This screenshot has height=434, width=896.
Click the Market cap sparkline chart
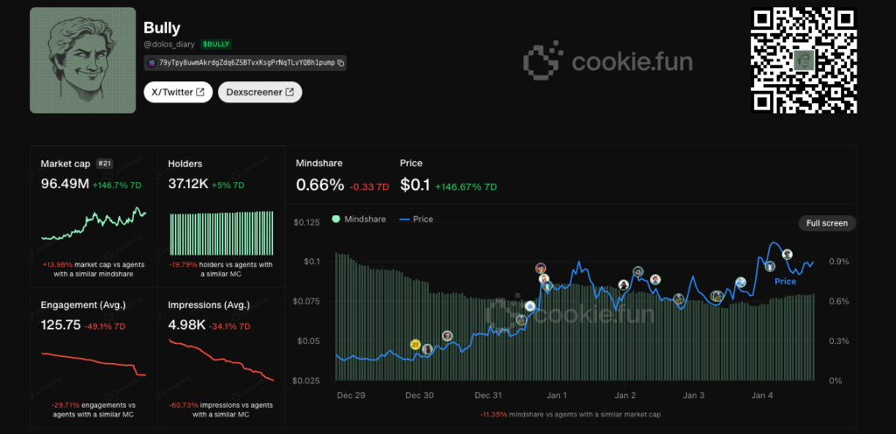coord(94,224)
